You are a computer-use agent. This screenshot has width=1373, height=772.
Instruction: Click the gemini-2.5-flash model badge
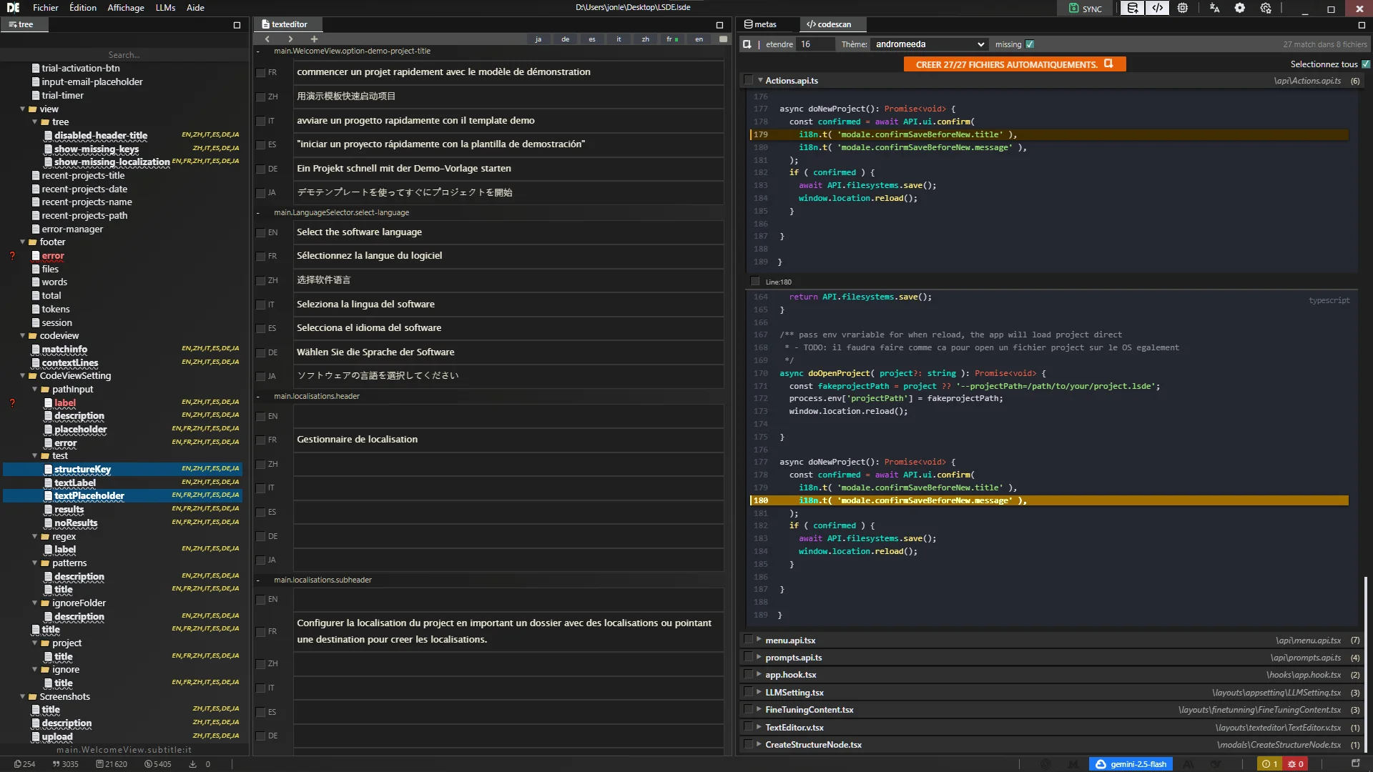[1131, 764]
